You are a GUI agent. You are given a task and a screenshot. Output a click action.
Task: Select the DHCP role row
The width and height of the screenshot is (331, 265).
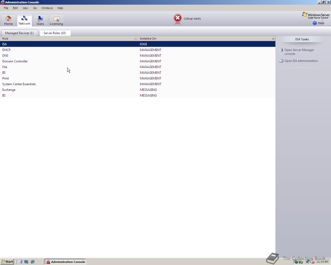click(x=138, y=50)
